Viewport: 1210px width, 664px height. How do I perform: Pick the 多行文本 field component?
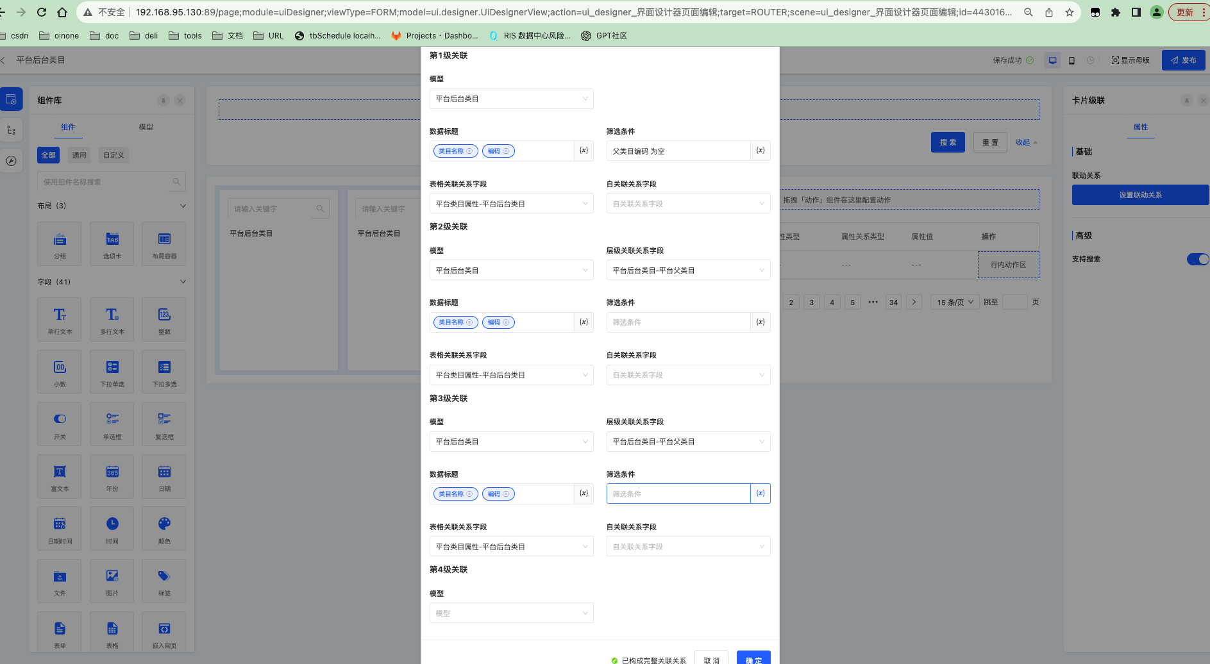[x=112, y=319]
